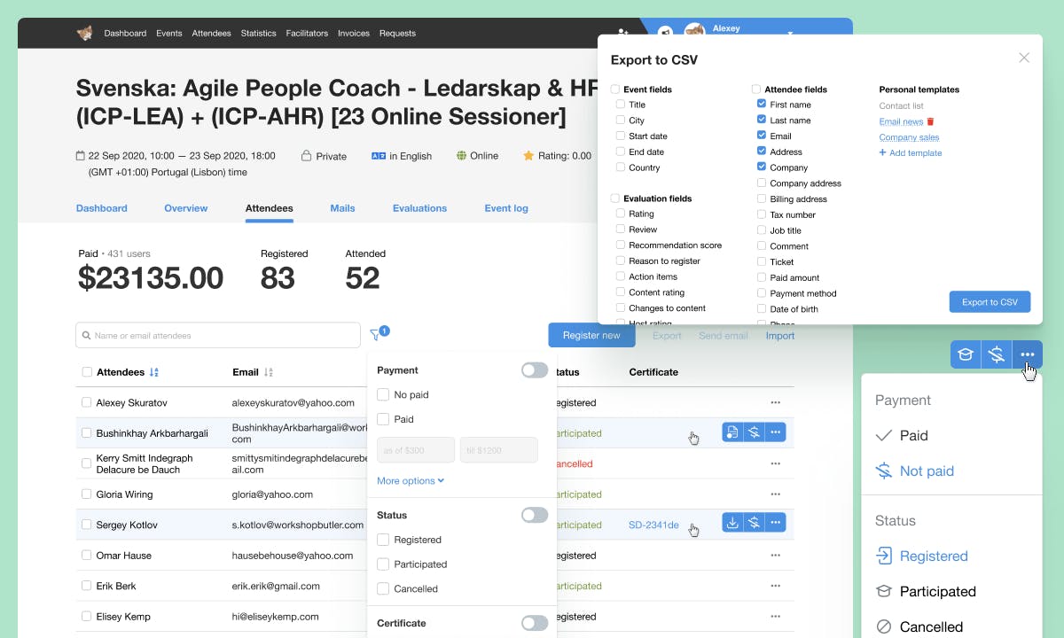The width and height of the screenshot is (1064, 638).
Task: Click crossed-dollar payment icon in Sergey Kotlov row
Action: pos(754,524)
